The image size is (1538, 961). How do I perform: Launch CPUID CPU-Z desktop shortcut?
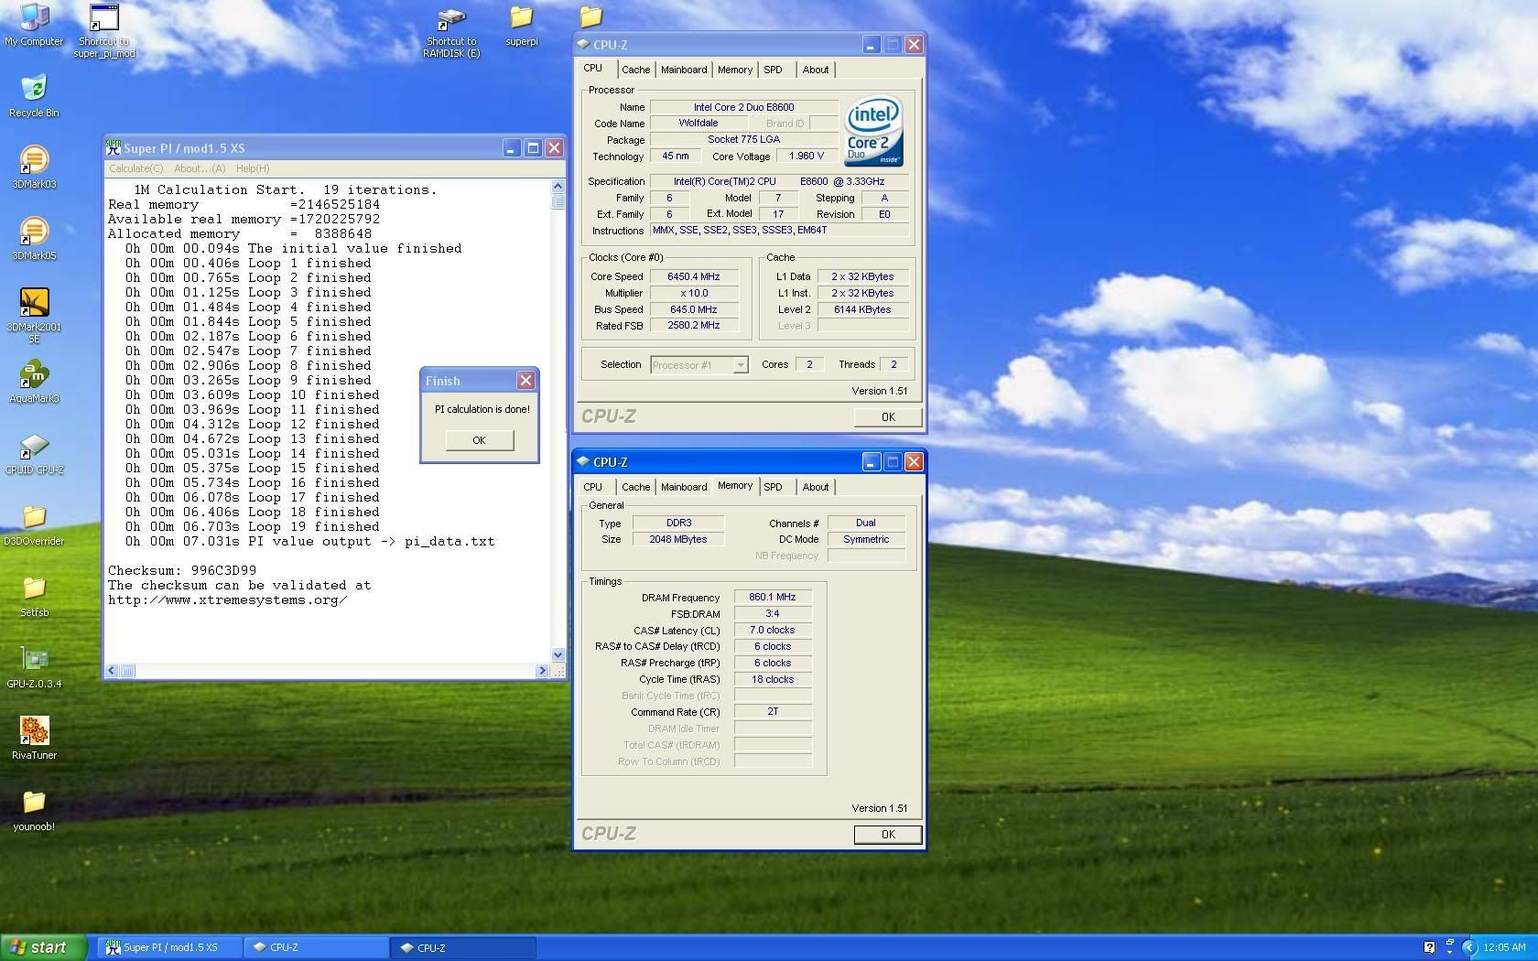[34, 453]
